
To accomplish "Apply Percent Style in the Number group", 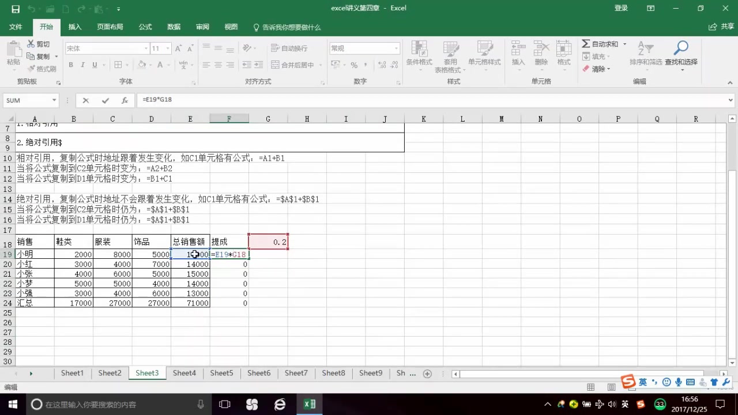I will pos(355,65).
